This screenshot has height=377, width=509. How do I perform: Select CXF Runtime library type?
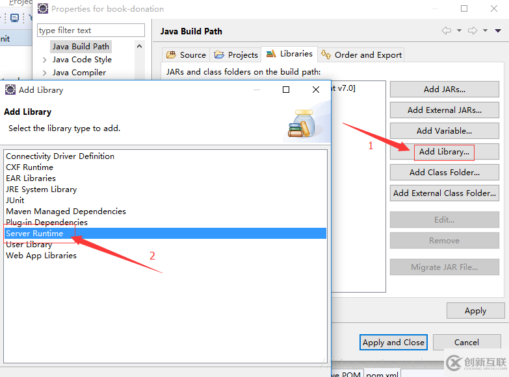pyautogui.click(x=165, y=167)
